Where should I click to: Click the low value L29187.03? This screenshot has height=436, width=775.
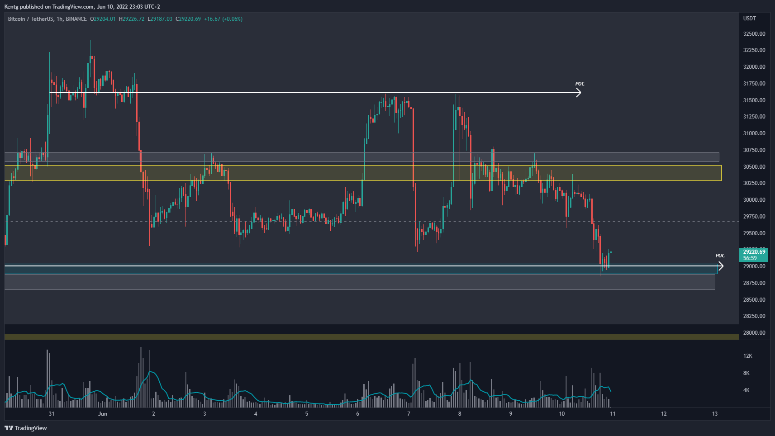[160, 19]
